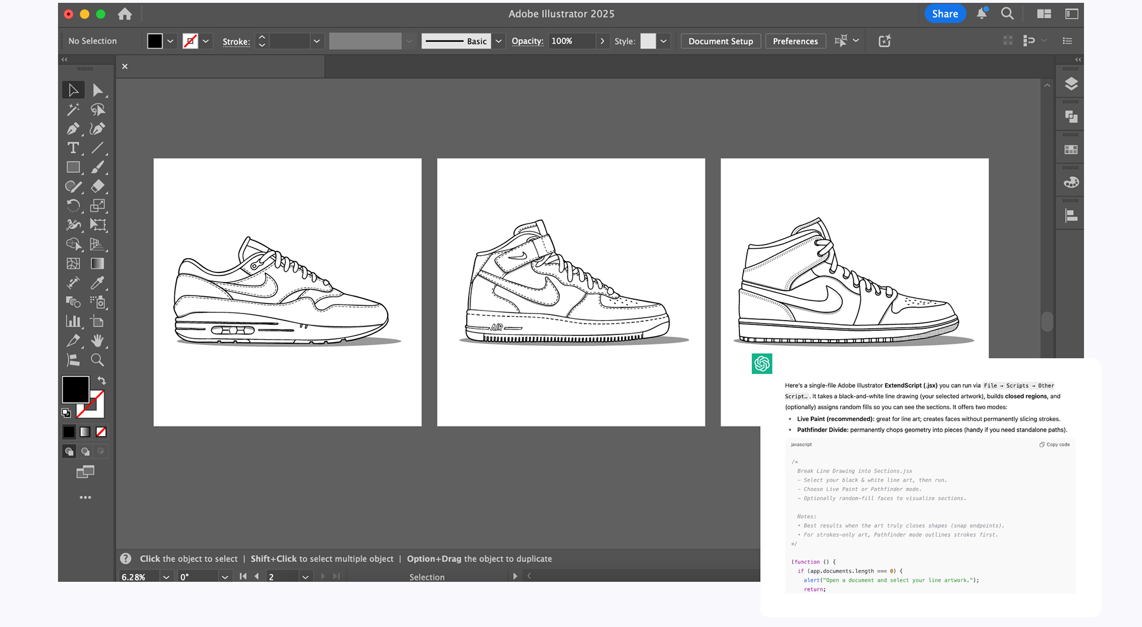Select the Curvature tool

coord(98,128)
